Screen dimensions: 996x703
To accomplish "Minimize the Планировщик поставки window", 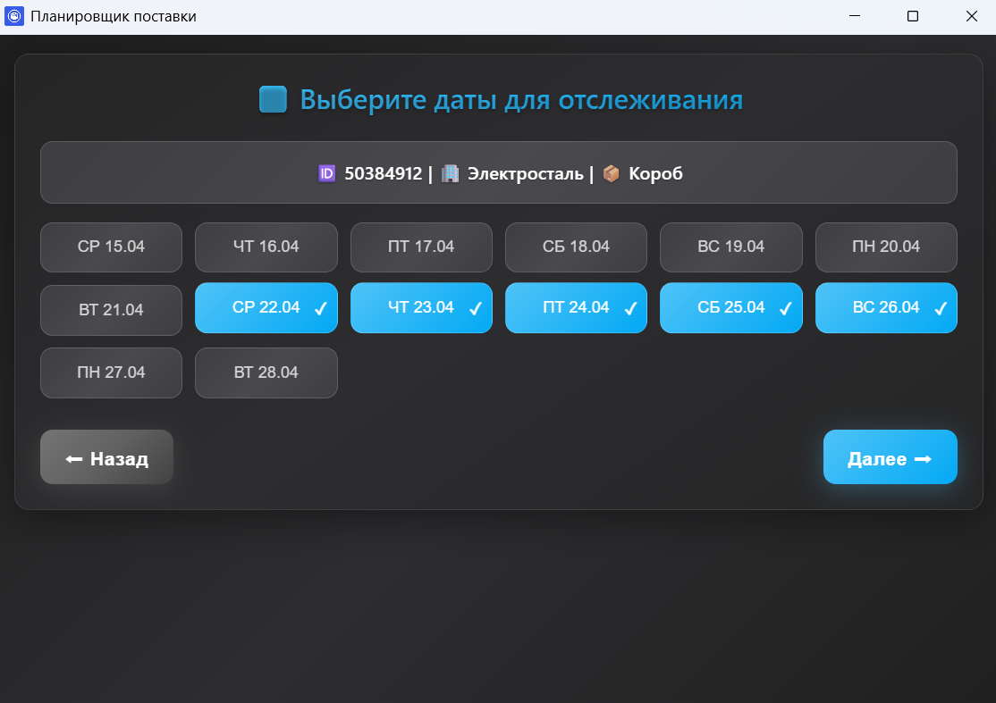I will coord(855,16).
